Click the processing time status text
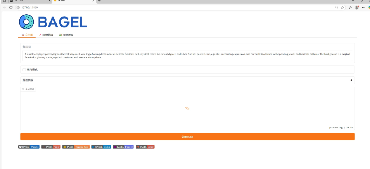370x169 pixels. (x=341, y=128)
